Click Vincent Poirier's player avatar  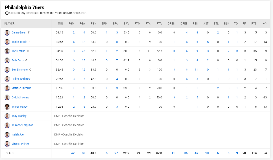pyautogui.click(x=7, y=144)
